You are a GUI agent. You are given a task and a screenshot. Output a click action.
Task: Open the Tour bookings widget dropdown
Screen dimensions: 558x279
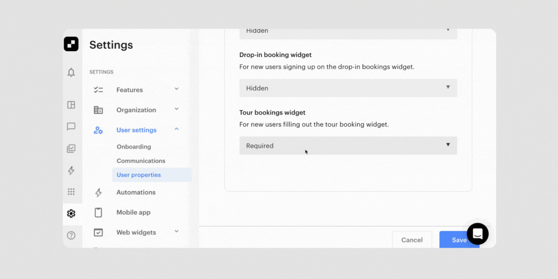348,146
